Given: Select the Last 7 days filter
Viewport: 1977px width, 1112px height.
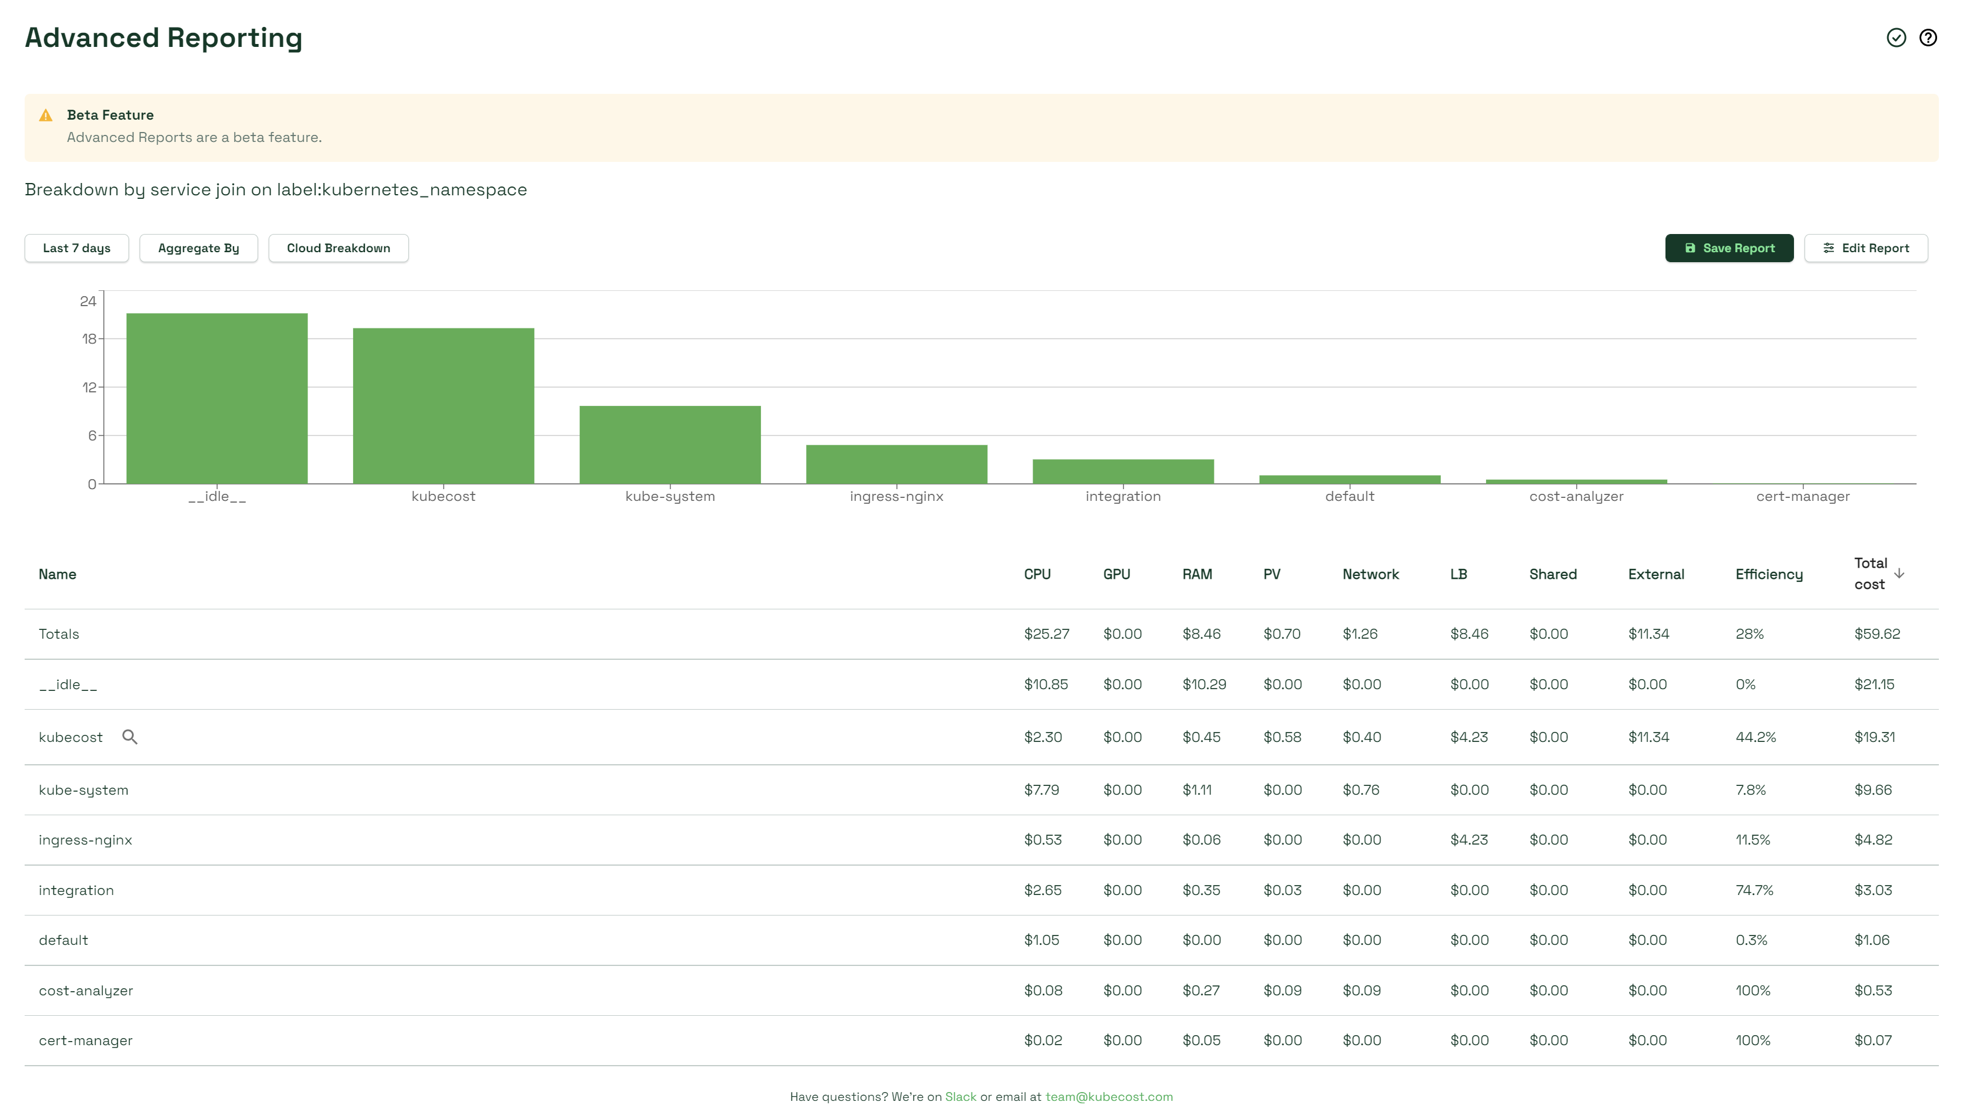Looking at the screenshot, I should pos(76,247).
